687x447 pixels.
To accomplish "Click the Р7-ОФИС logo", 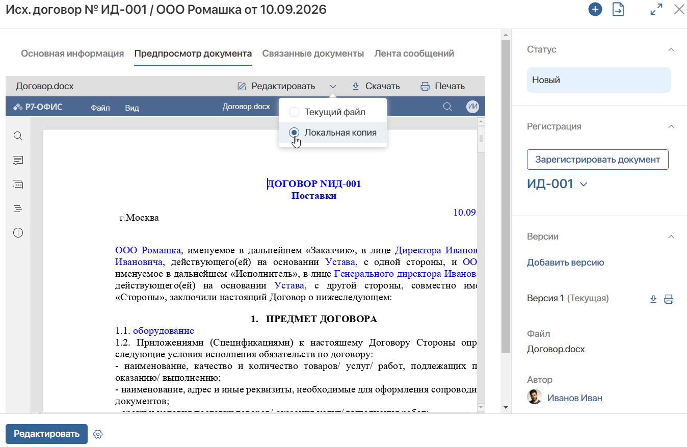I will (x=38, y=107).
